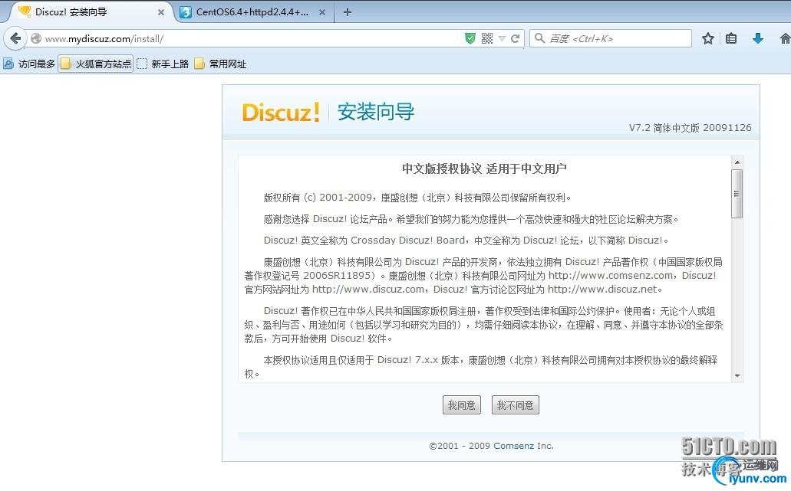Viewport: 791px width, 491px height.
Task: Close the CentOS6.4+httpd2.4.4 tab
Action: pyautogui.click(x=322, y=12)
